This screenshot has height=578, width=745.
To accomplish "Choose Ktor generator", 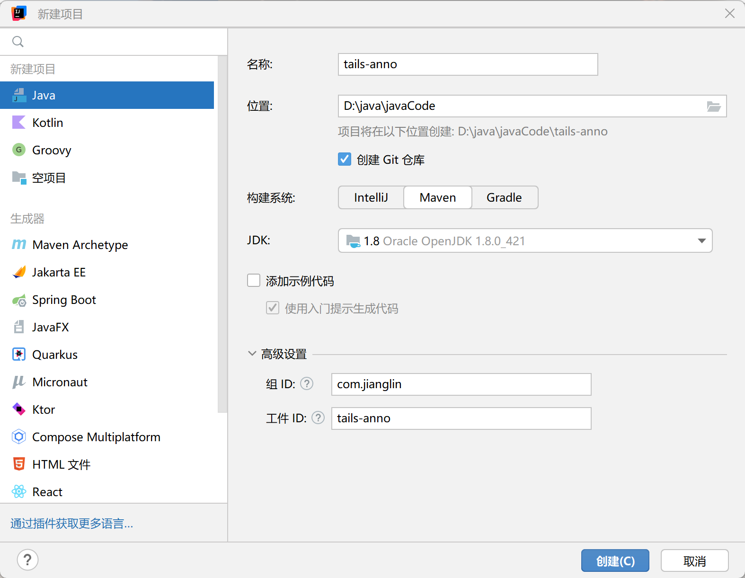I will point(107,409).
